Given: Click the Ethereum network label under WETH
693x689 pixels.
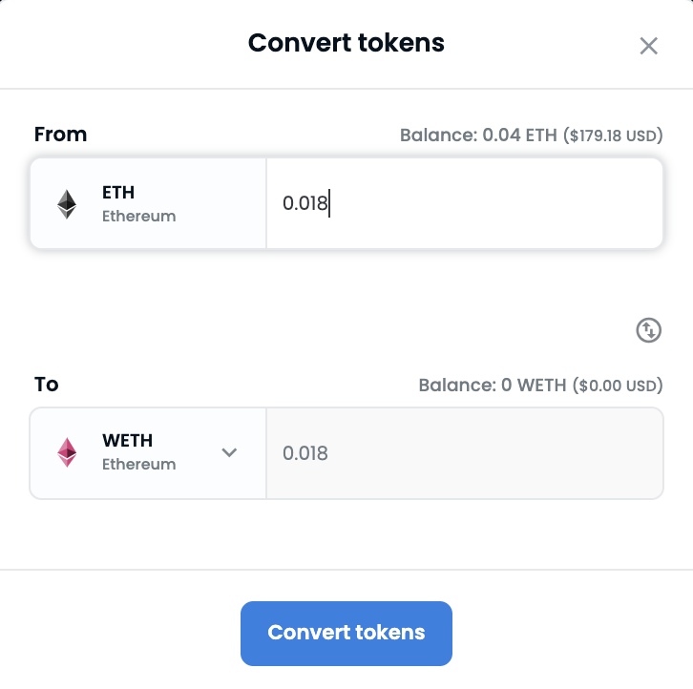Looking at the screenshot, I should pyautogui.click(x=138, y=464).
